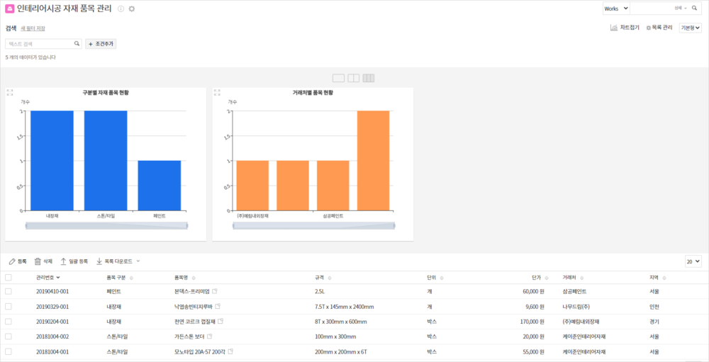
Task: Toggle 관리번호 column sort arrow
Action: pyautogui.click(x=58, y=278)
